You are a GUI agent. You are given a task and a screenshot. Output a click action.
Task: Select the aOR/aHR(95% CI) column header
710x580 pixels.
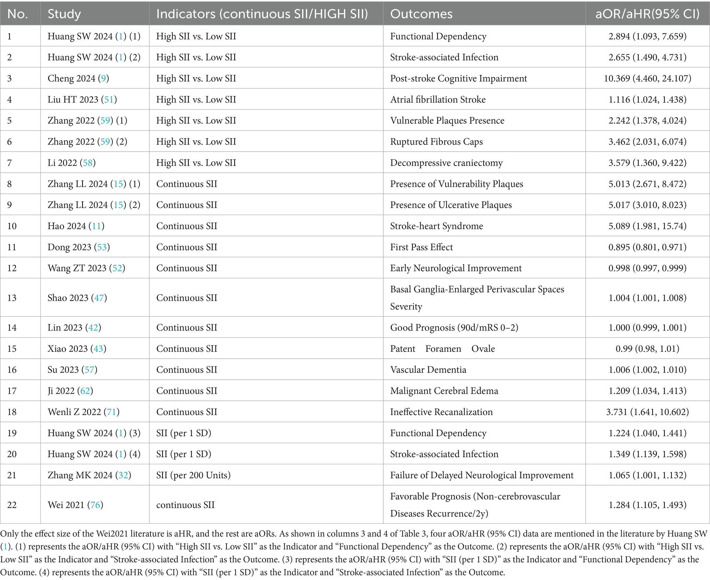pyautogui.click(x=647, y=14)
